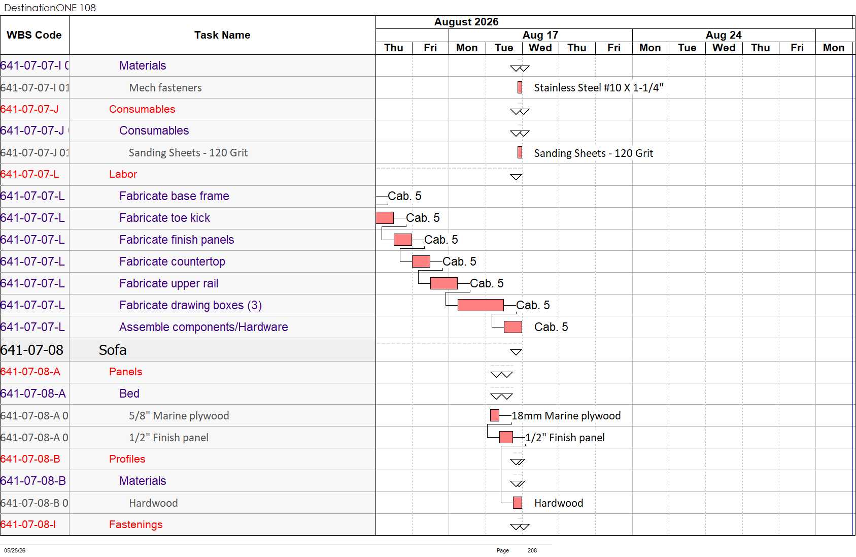
Task: Select 1/2" Finish panel in Task Name column
Action: point(168,438)
